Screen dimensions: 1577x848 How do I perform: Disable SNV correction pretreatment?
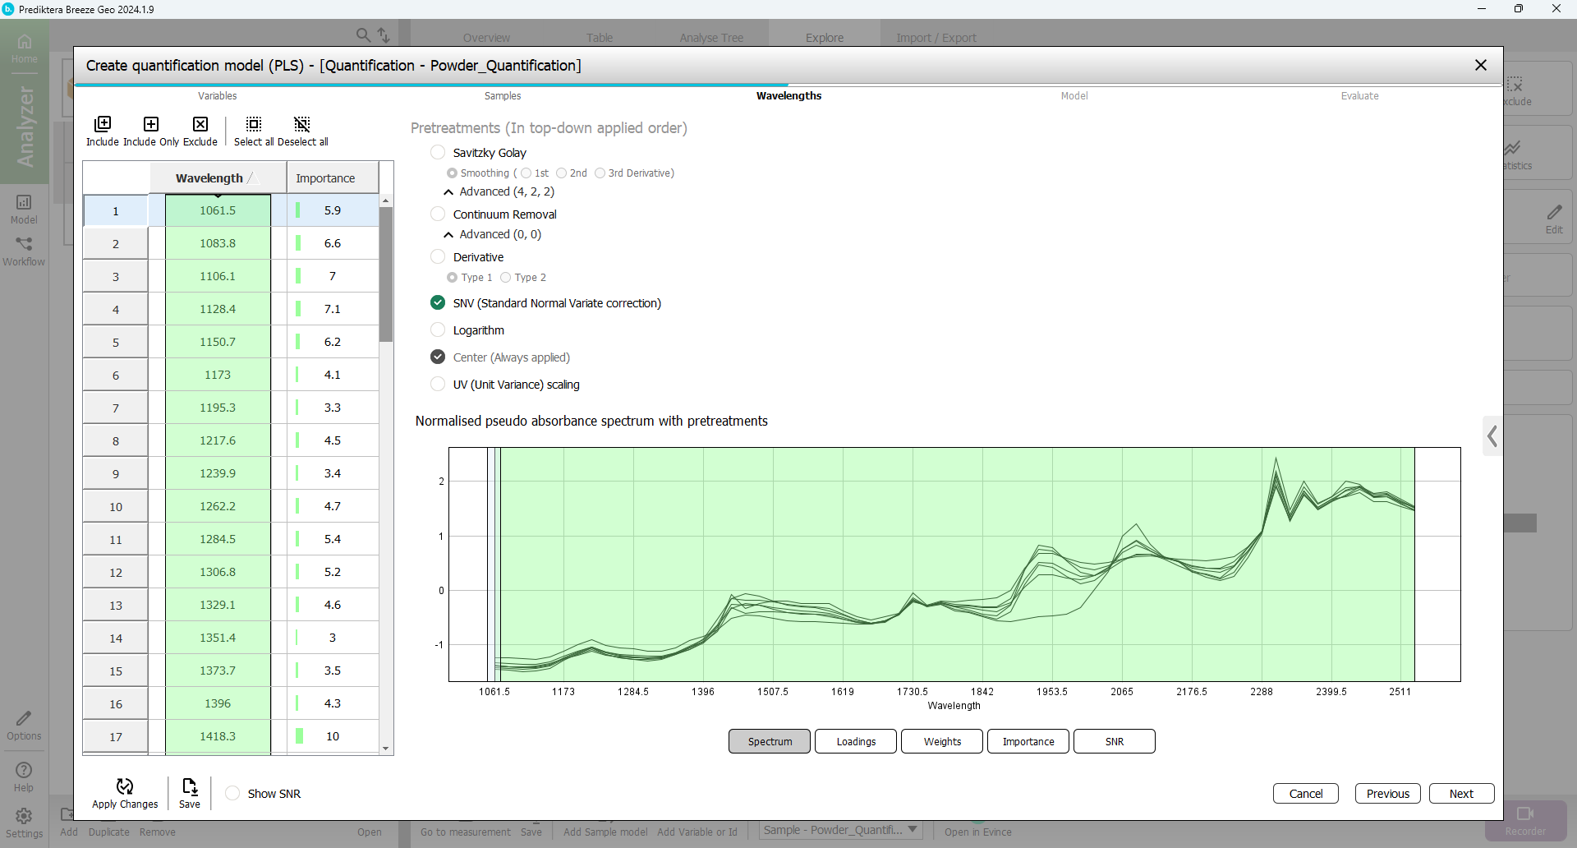[438, 303]
